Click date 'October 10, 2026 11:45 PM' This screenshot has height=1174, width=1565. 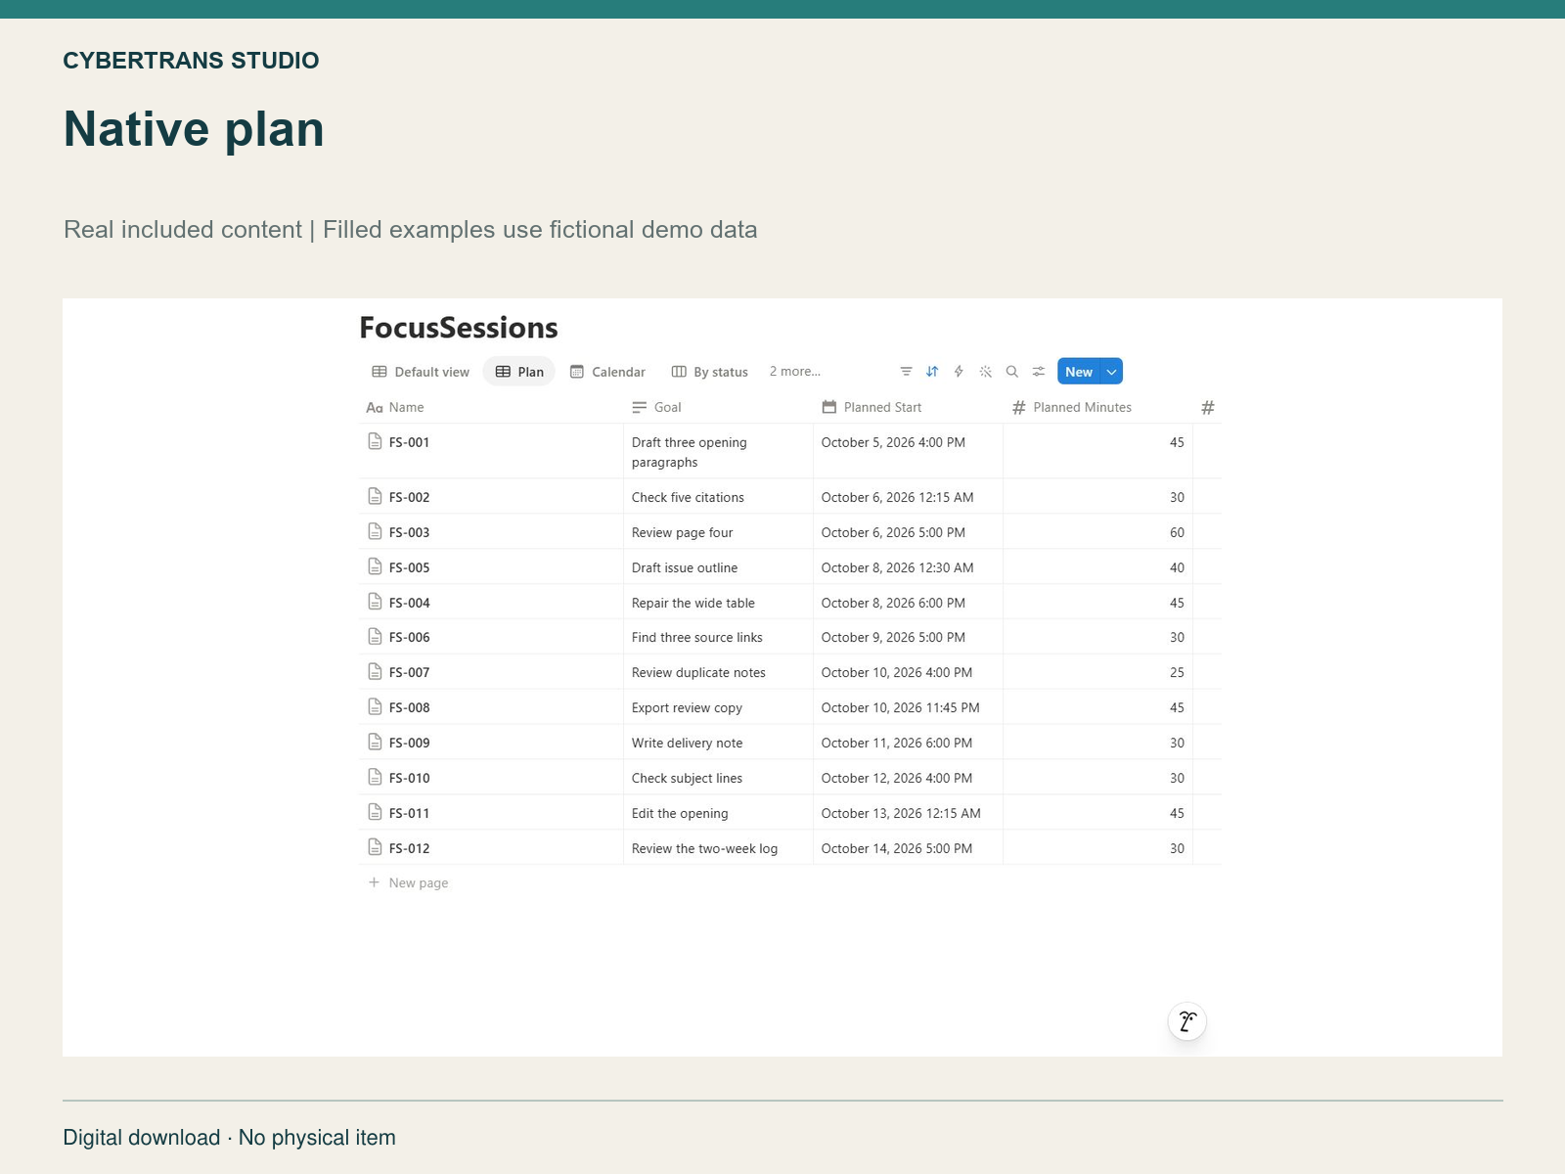tap(900, 707)
